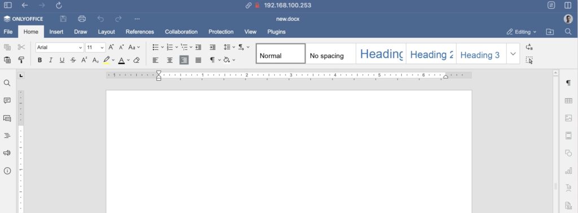Open Header and footer settings in right sidebar

[x=568, y=136]
